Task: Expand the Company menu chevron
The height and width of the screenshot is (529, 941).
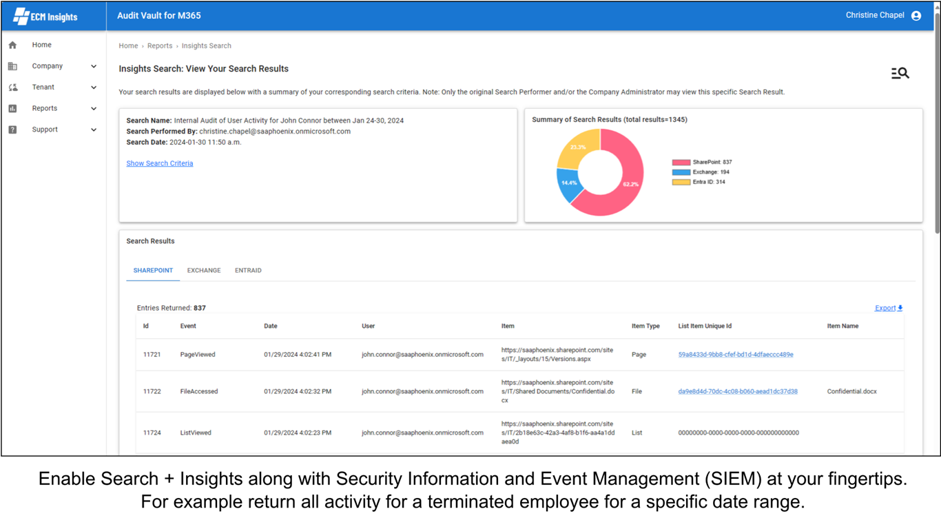Action: pos(94,66)
